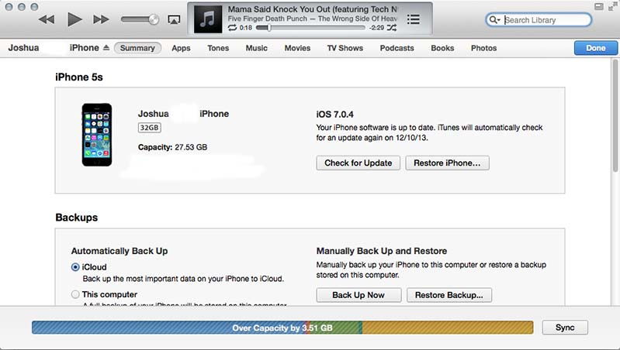This screenshot has height=350, width=620.
Task: Click the yellow segment of capacity bar
Action: coord(448,328)
